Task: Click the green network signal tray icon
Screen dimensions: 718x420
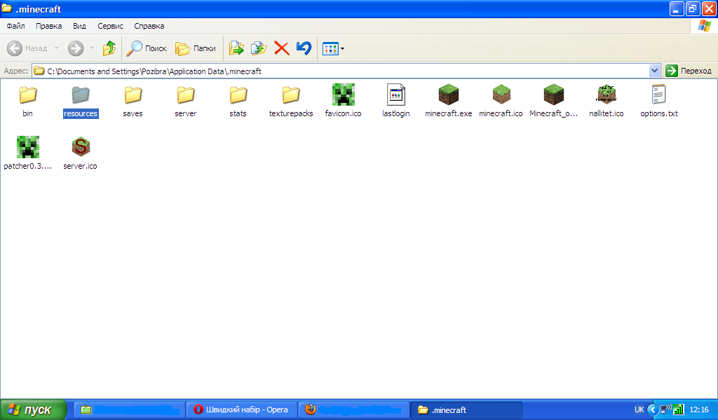Action: [x=679, y=409]
